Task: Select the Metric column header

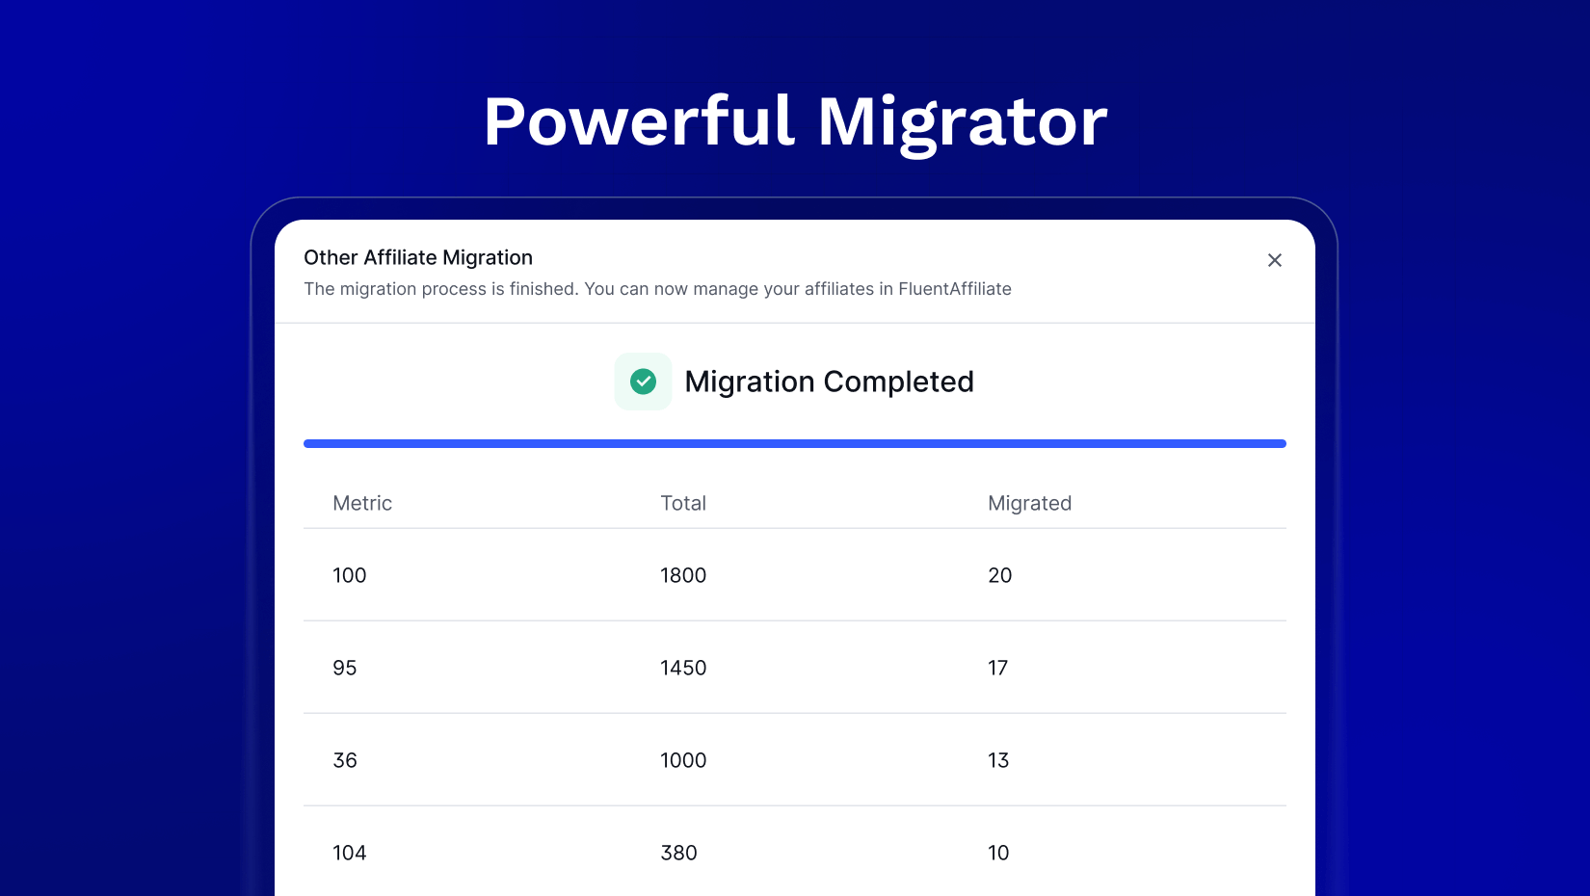Action: coord(362,503)
